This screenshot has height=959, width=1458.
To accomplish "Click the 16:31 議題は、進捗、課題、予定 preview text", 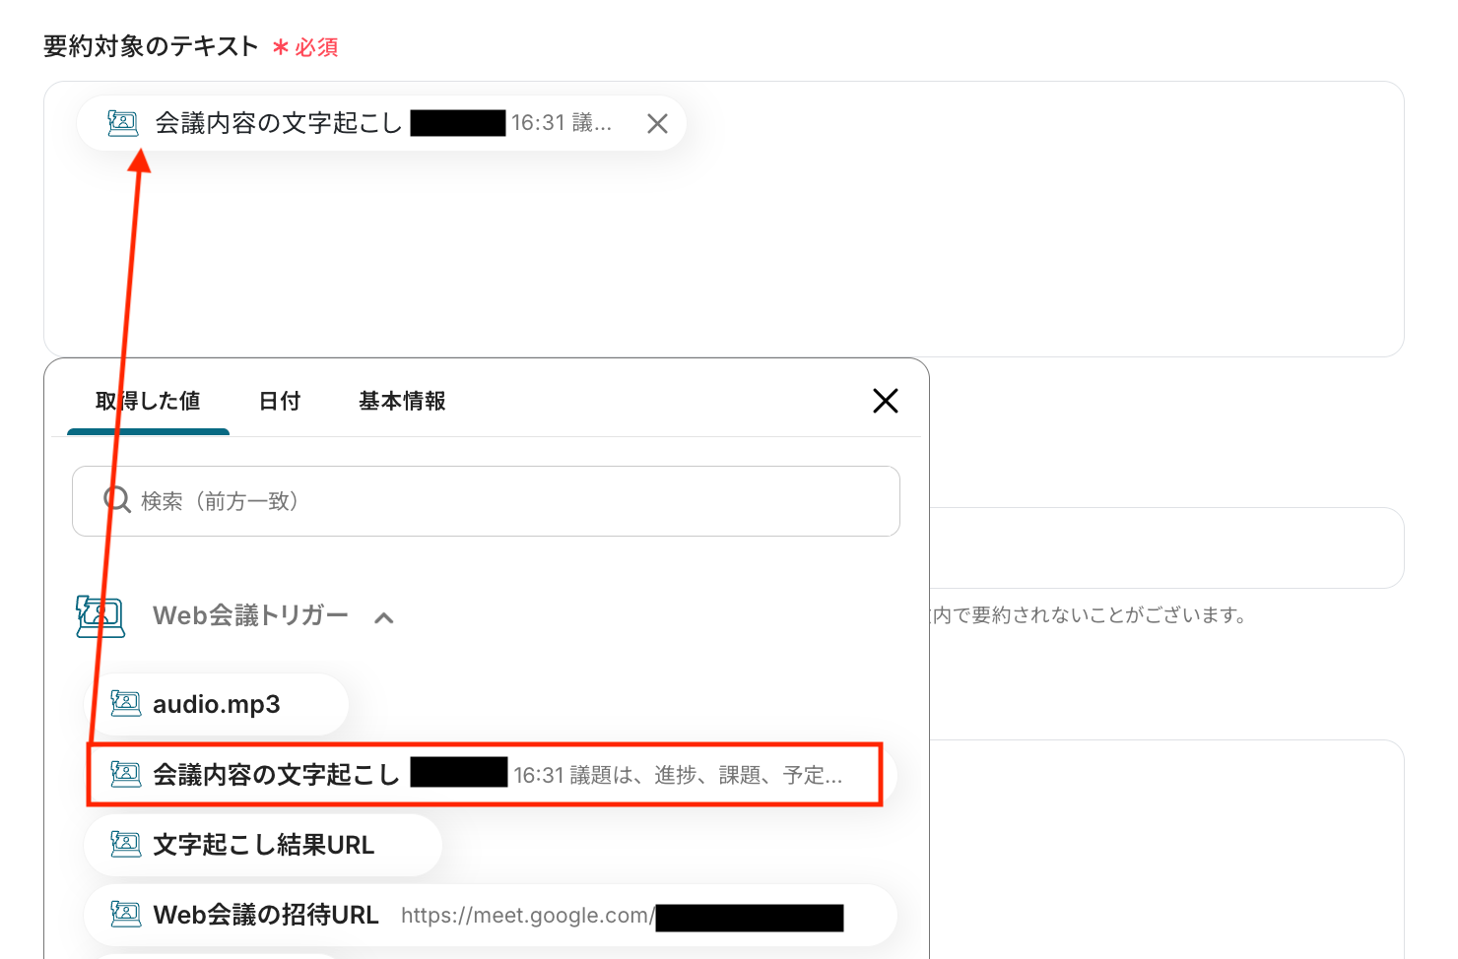I will click(x=678, y=776).
